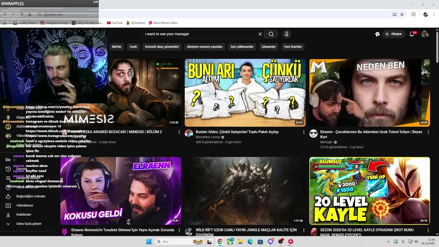Open the volume control in system tray
The width and height of the screenshot is (439, 247).
coord(416,242)
